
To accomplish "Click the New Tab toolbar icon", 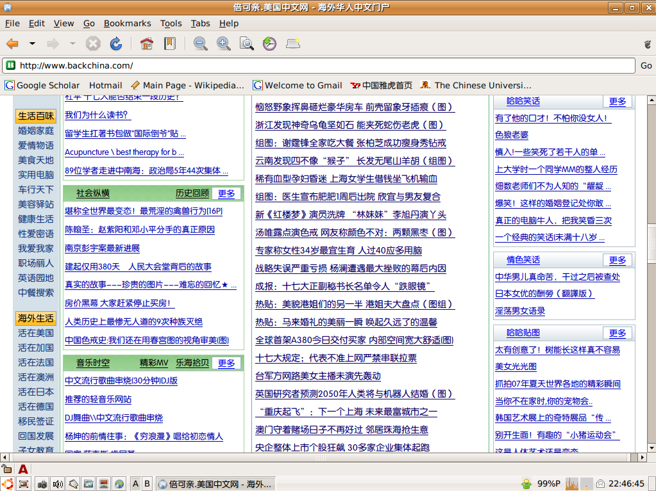I will pos(293,44).
